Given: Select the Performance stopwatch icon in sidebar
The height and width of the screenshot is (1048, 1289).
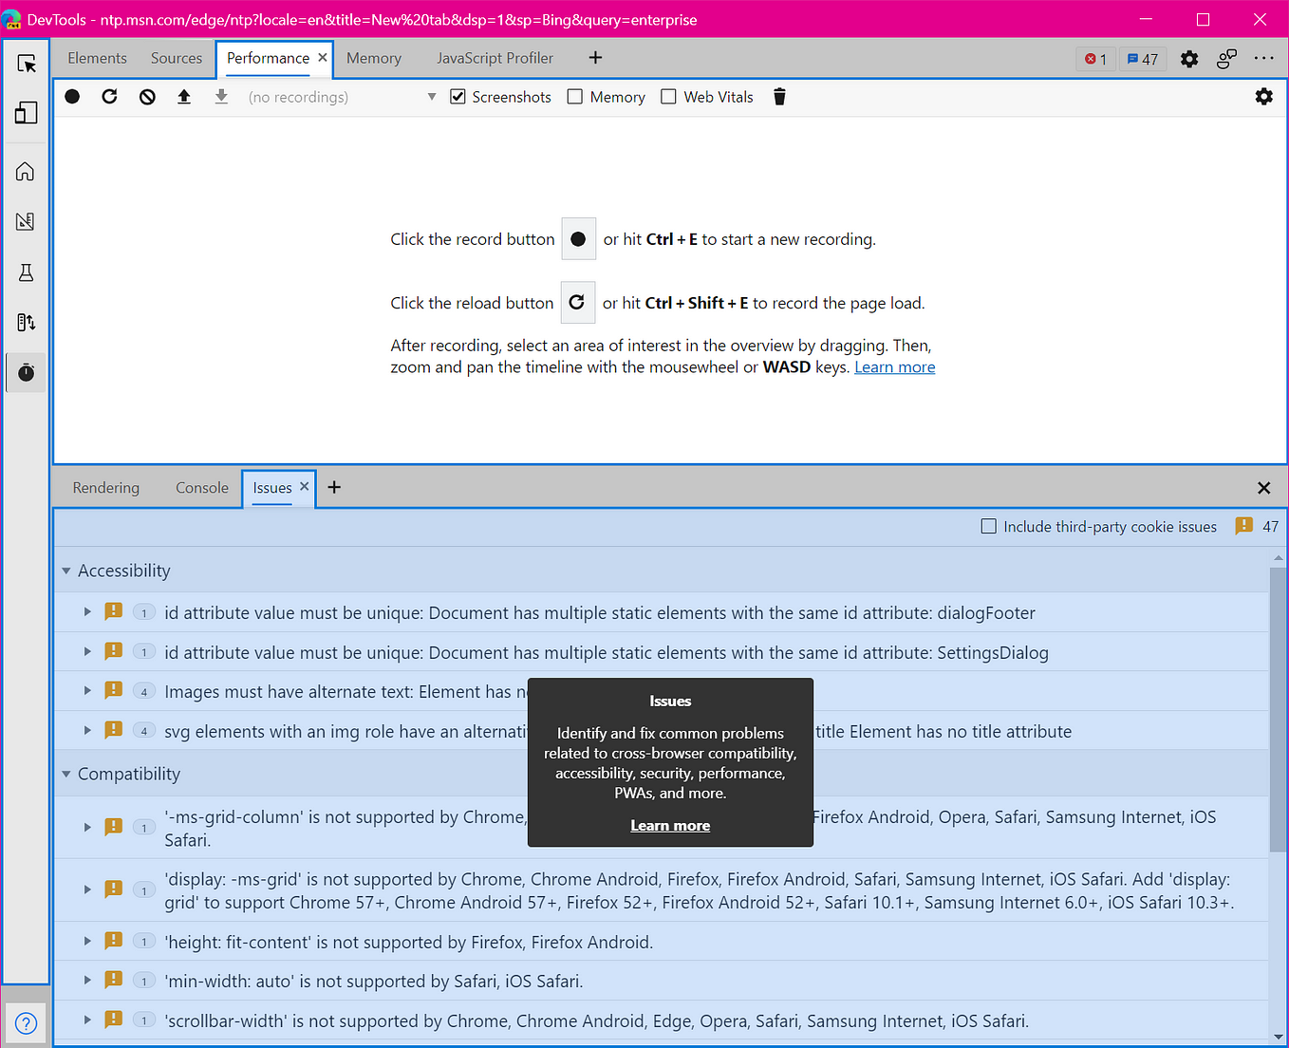Looking at the screenshot, I should pos(26,372).
